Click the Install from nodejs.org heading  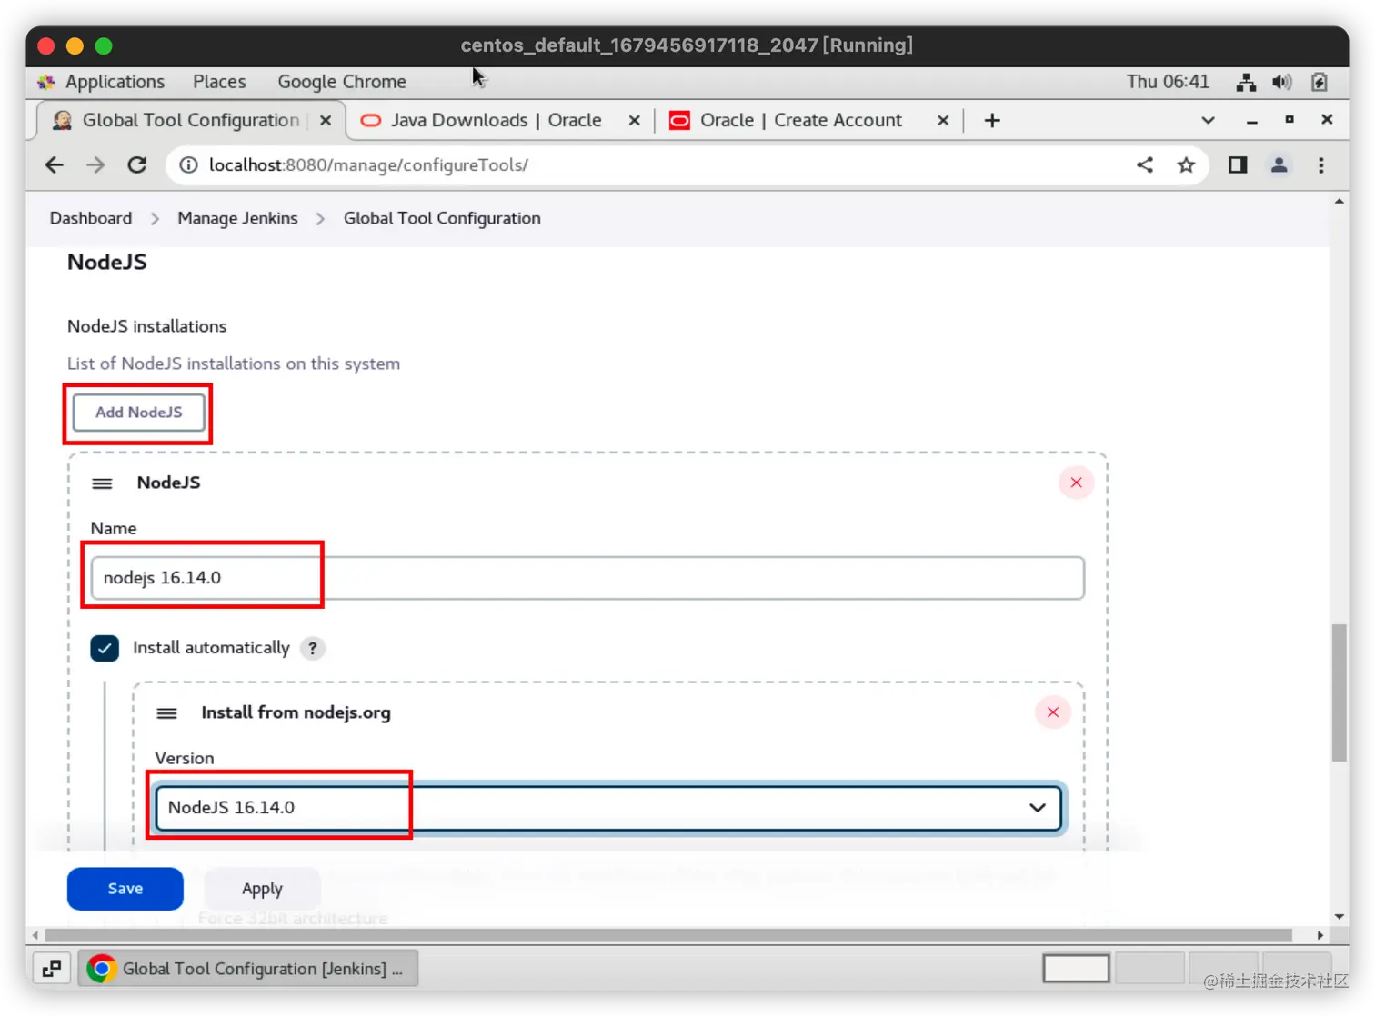click(296, 712)
